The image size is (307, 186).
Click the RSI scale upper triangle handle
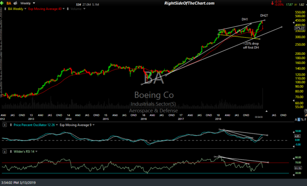click(x=294, y=159)
